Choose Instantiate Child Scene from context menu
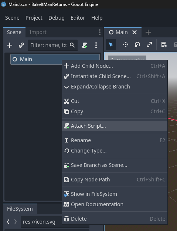The image size is (177, 231). point(115,76)
